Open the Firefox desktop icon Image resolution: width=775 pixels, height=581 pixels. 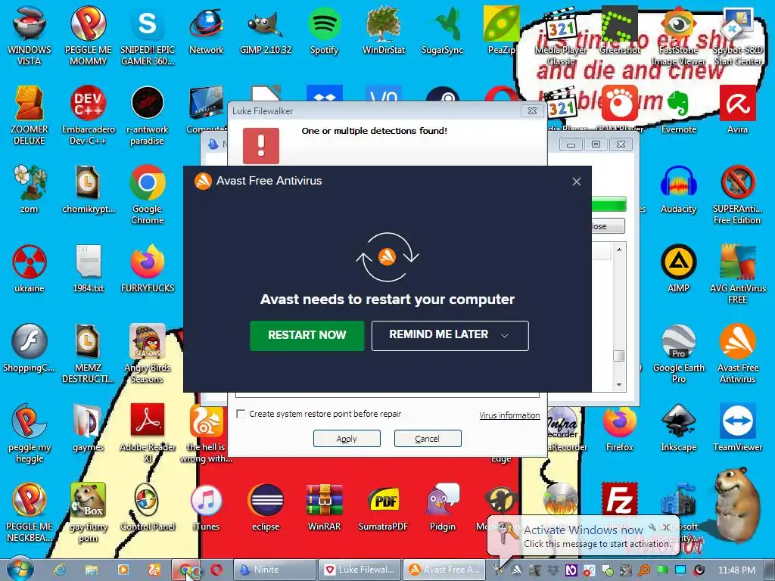619,428
